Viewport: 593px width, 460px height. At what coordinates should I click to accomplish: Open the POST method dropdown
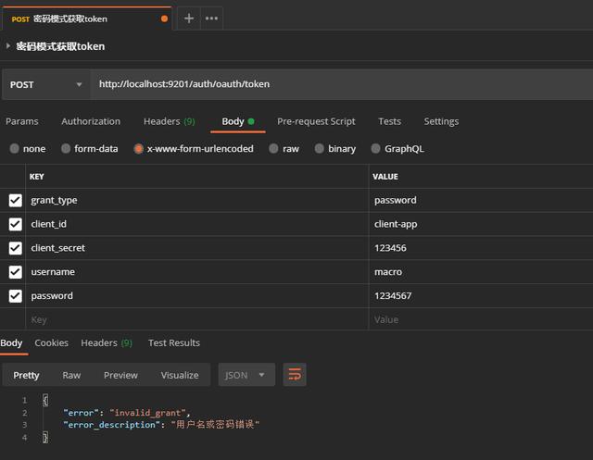[44, 84]
